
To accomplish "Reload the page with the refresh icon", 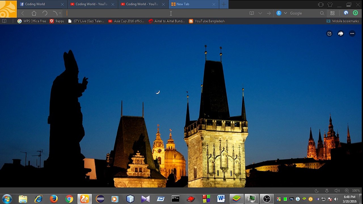I will point(45,13).
